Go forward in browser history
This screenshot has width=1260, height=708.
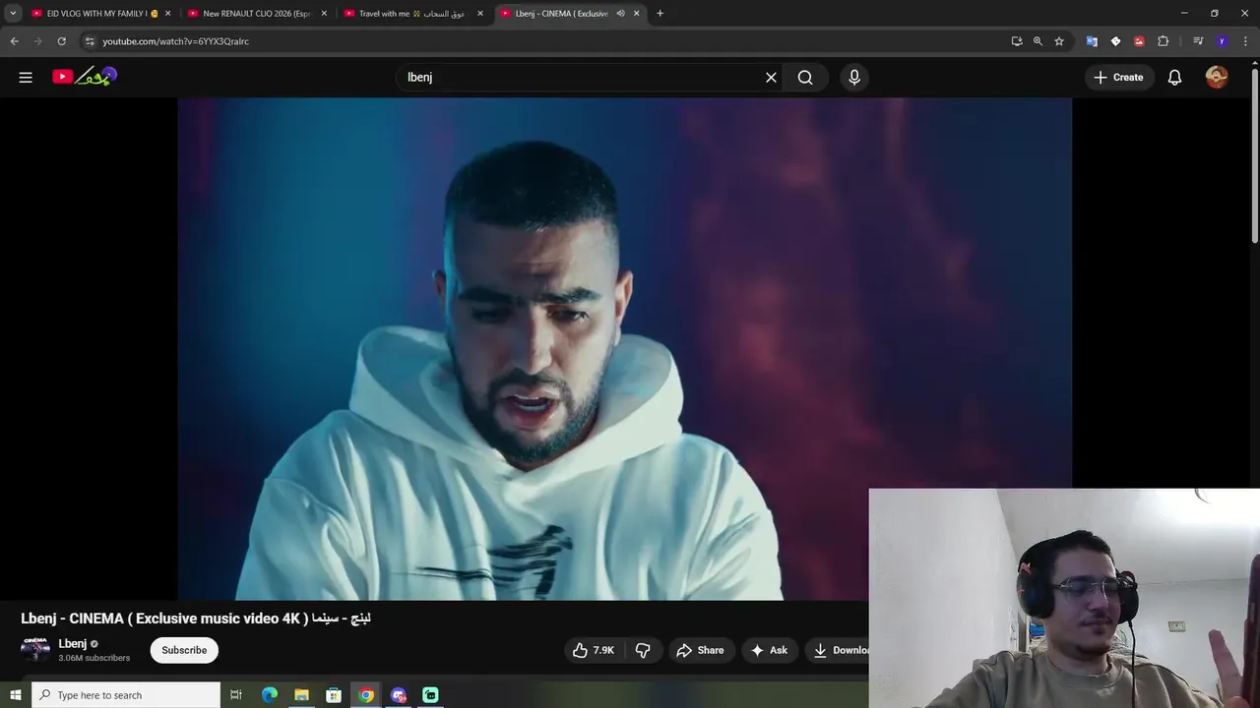tap(37, 41)
